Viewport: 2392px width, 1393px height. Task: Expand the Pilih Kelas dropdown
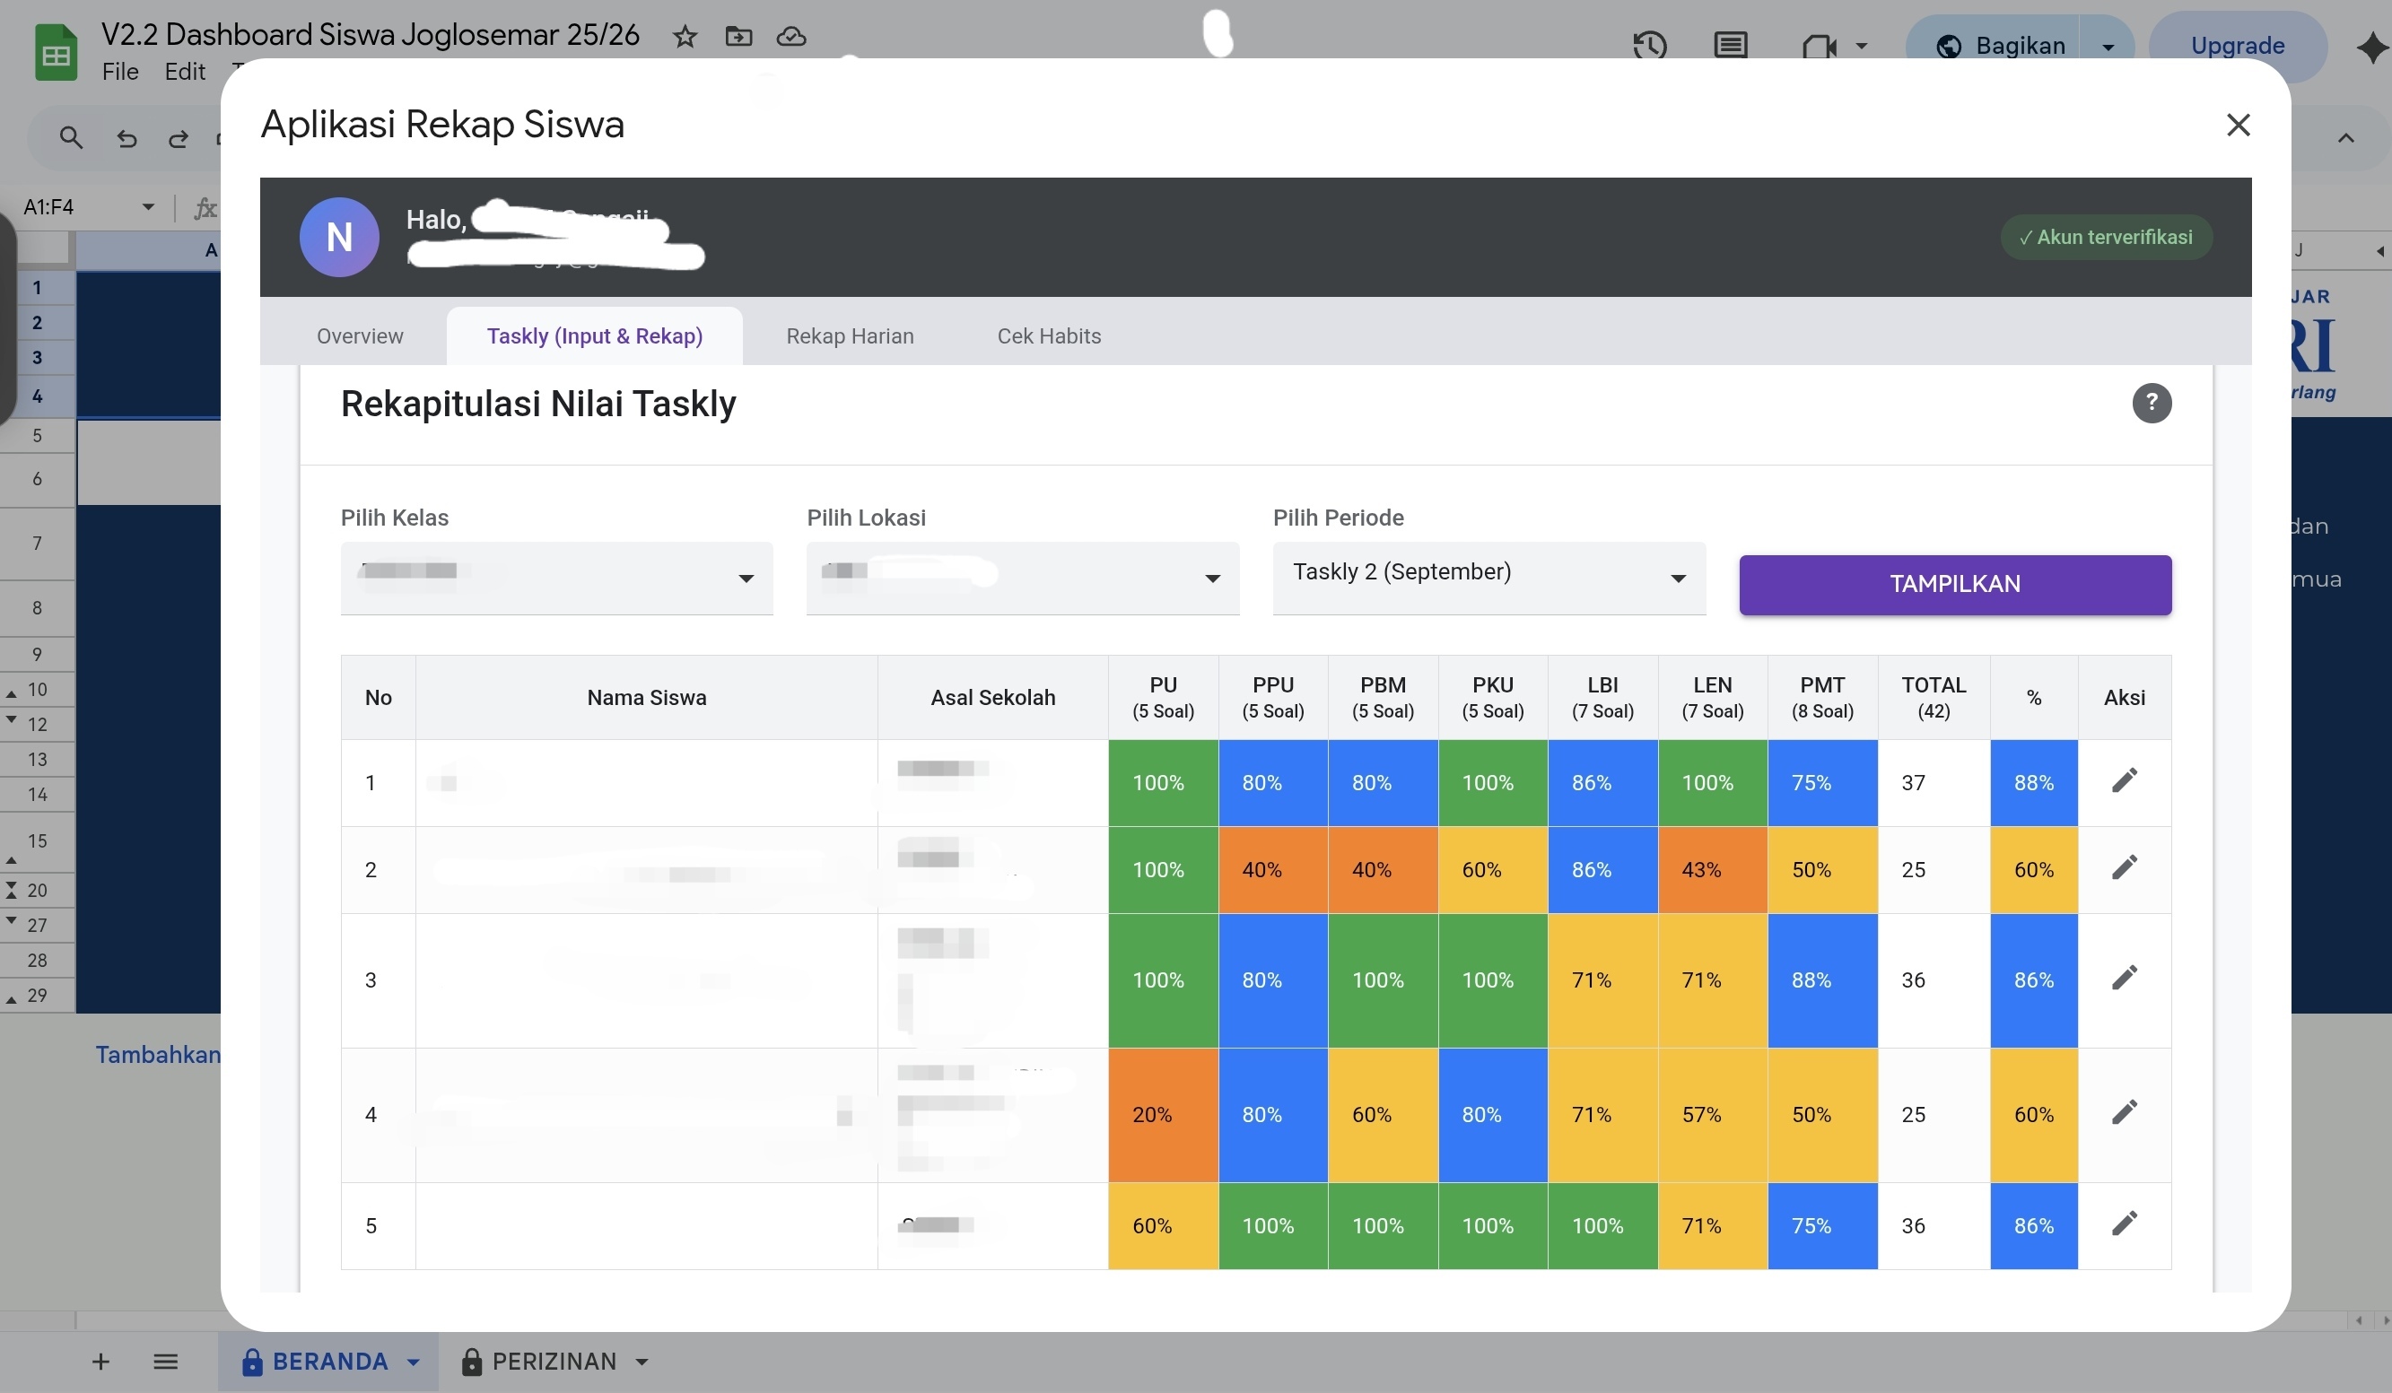pos(556,578)
